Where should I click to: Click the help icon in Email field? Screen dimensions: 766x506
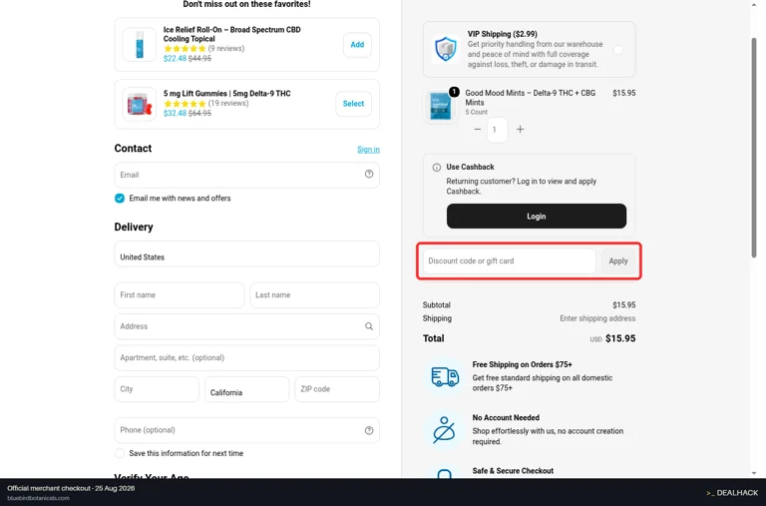(369, 174)
